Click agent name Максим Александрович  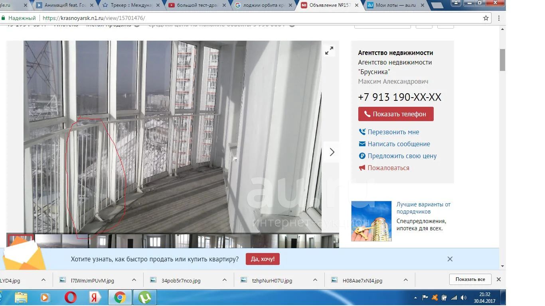[393, 81]
